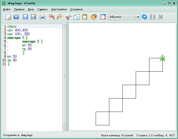This screenshot has height=139, width=178.
Task: Toggle full screen mode icon
Action: [x=103, y=17]
